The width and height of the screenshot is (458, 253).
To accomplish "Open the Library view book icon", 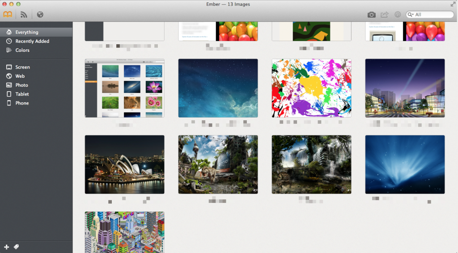I will point(8,15).
